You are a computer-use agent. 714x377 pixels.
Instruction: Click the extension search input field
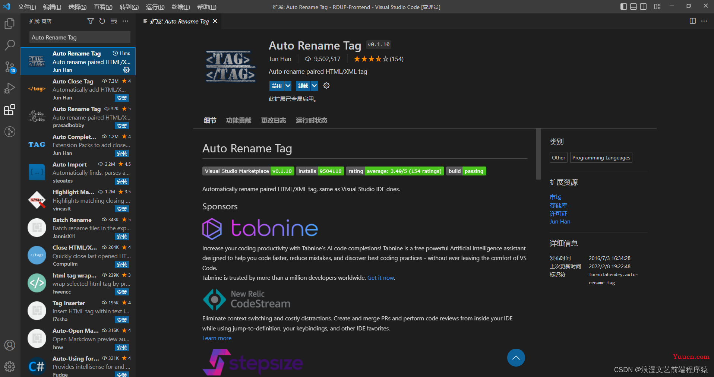(80, 37)
